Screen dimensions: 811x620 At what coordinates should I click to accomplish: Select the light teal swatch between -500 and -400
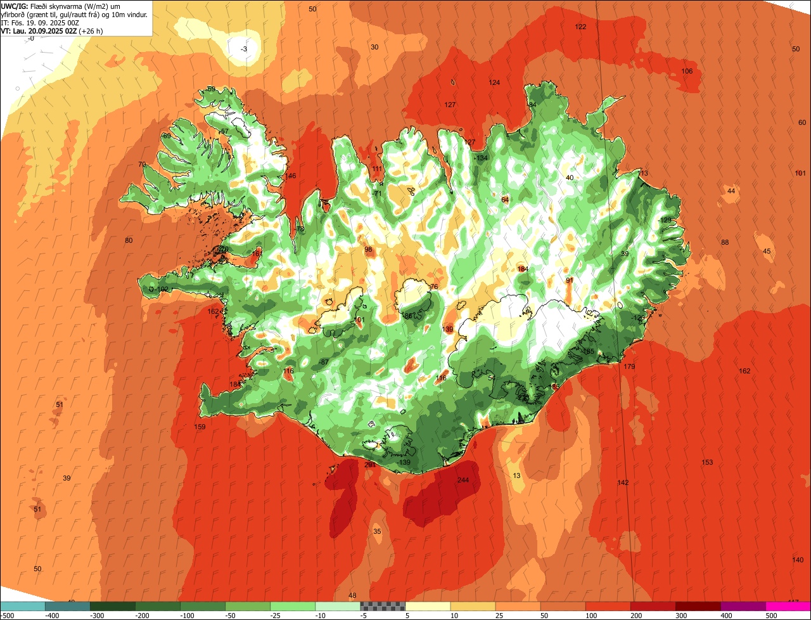pos(23,606)
